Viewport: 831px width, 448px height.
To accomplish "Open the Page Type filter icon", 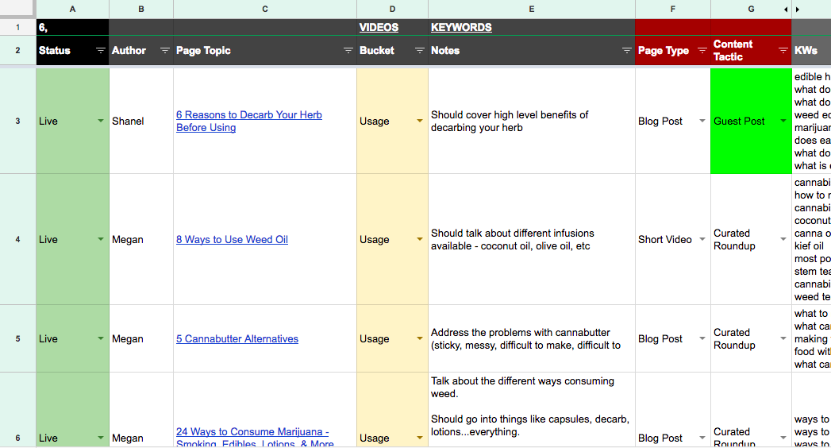I will pyautogui.click(x=702, y=51).
